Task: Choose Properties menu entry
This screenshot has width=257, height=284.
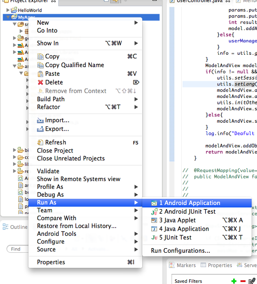Action: click(x=85, y=262)
